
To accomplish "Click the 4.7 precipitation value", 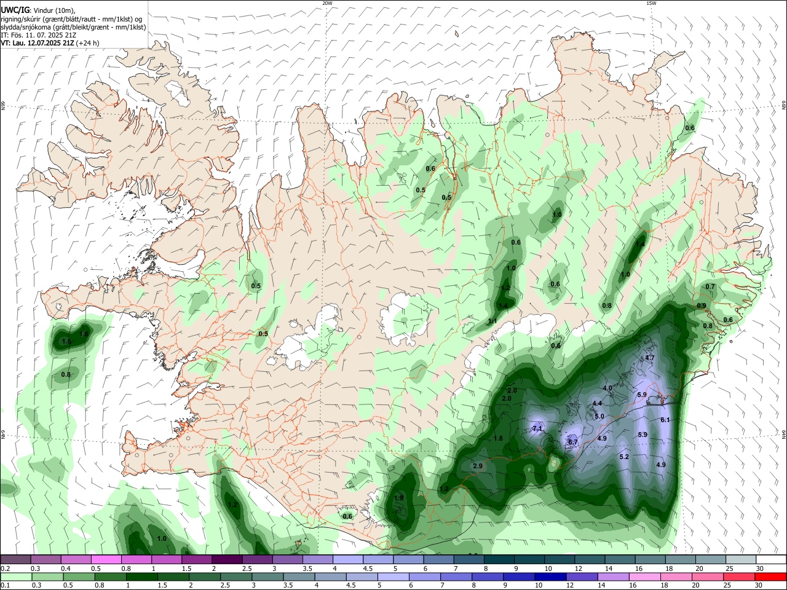I will tap(649, 358).
